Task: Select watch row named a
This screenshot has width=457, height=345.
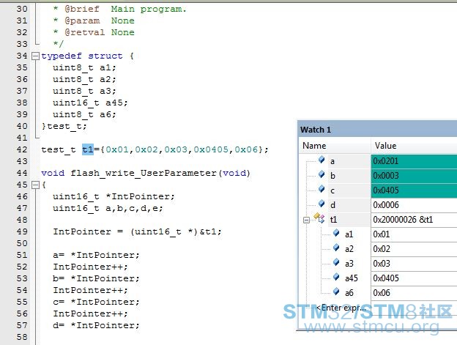Action: (x=378, y=161)
